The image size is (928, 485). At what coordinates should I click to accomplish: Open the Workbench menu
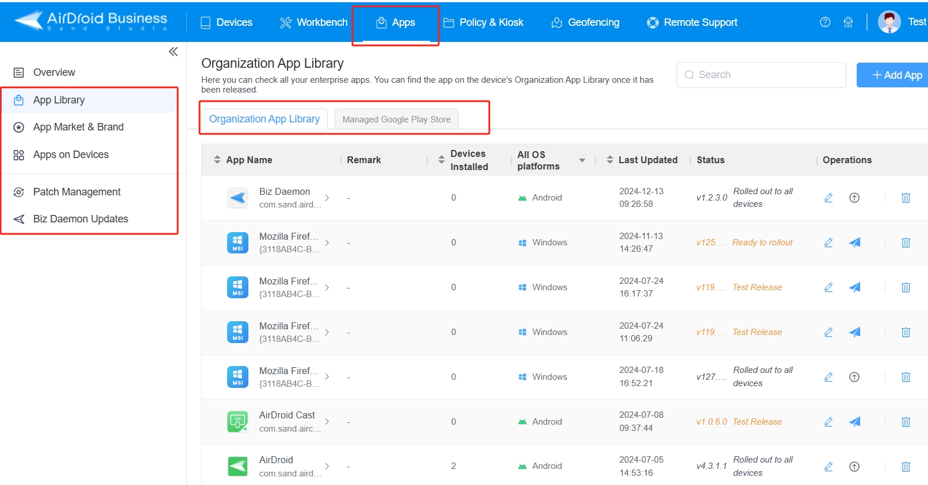(x=313, y=22)
